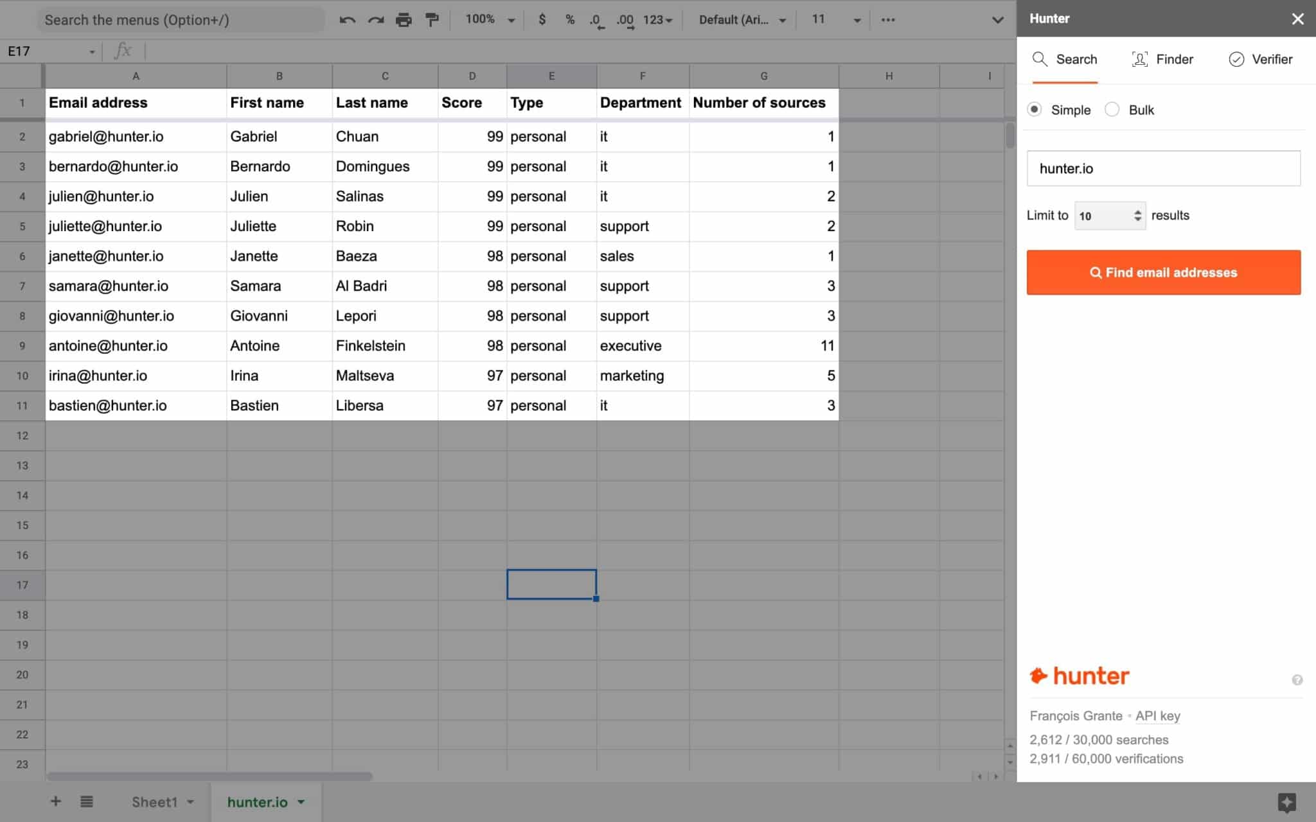Click the Undo icon
1316x822 pixels.
(x=348, y=19)
